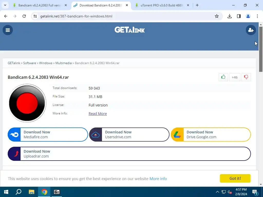263x197 pixels.
Task: Go to GETalink breadcrumb home
Action: [x=14, y=63]
